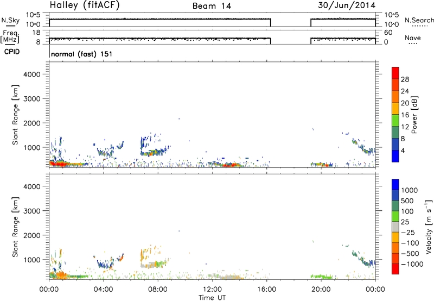The image size is (434, 301).
Task: Click the velocity panel 'Slant Range [km]' label
Action: 15,227
